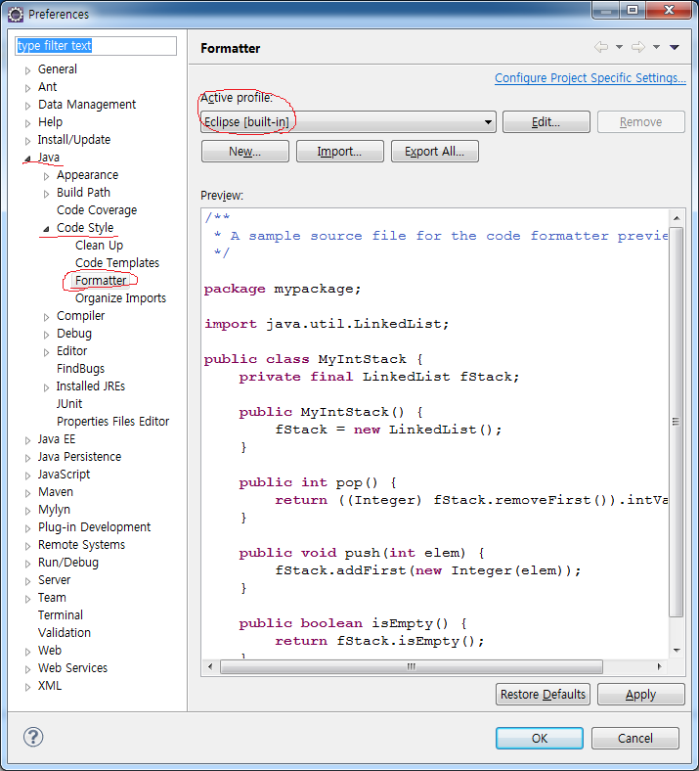
Task: Expand the General tree node
Action: coord(27,69)
